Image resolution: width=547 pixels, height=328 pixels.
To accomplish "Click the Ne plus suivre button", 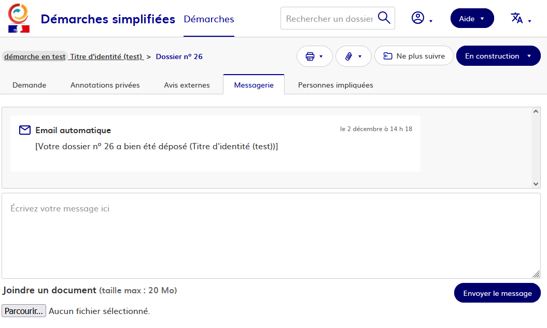I will tap(414, 56).
